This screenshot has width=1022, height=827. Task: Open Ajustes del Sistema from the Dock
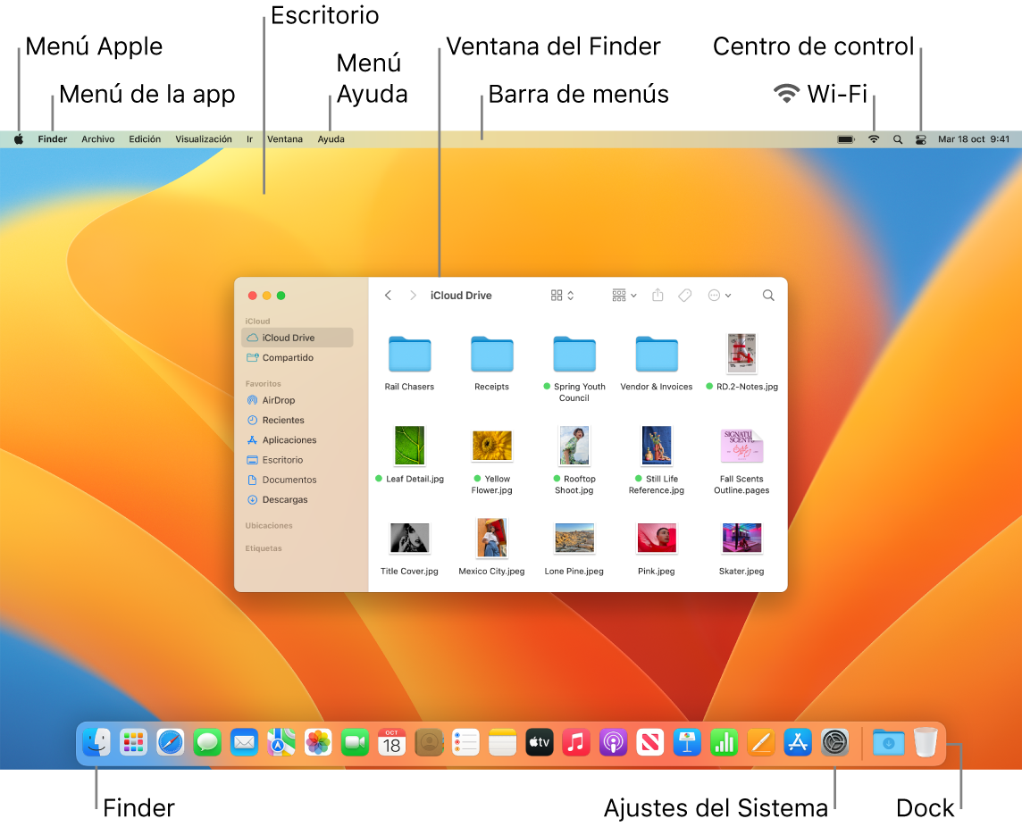(x=834, y=742)
